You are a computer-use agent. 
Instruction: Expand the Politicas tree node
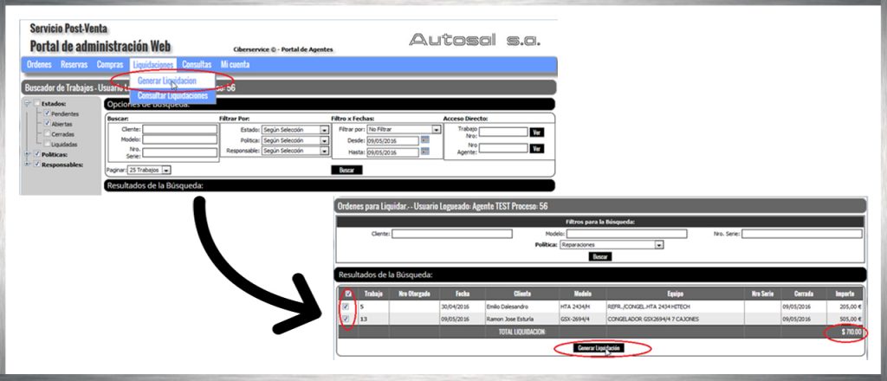pyautogui.click(x=28, y=154)
